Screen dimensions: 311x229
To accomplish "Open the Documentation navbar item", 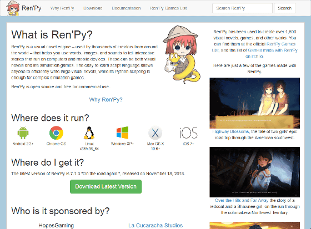I will click(x=126, y=8).
